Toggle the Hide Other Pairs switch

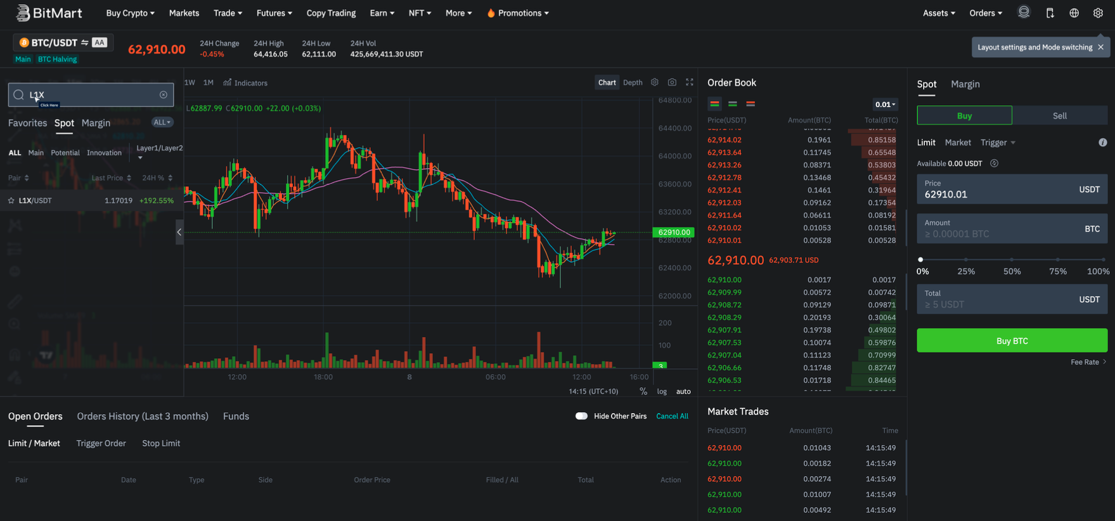tap(581, 416)
